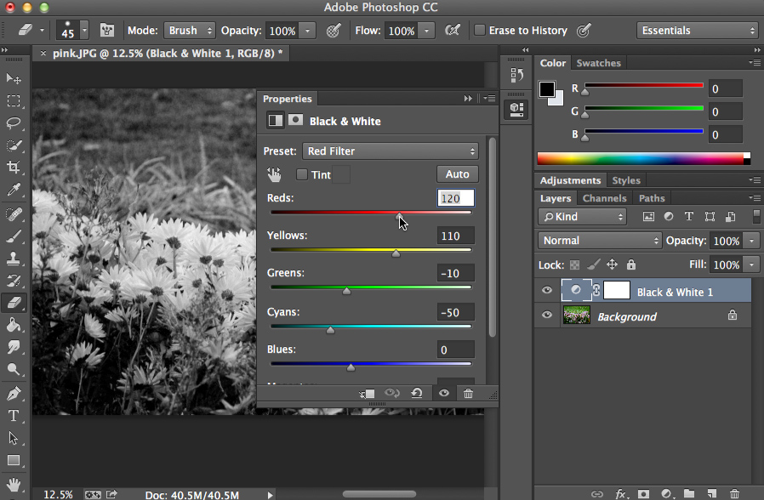This screenshot has height=500, width=764.
Task: Enable Erase to History
Action: [x=479, y=30]
